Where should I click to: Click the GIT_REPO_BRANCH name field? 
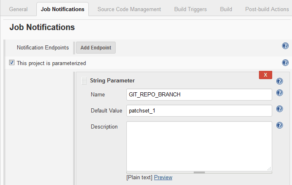pyautogui.click(x=199, y=94)
